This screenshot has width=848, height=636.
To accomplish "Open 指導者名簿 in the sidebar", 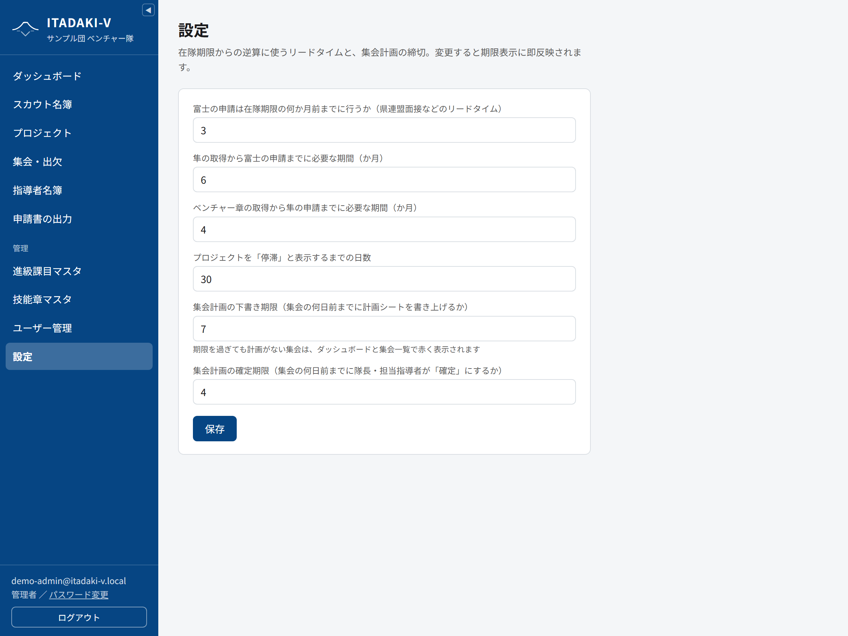I will [79, 190].
